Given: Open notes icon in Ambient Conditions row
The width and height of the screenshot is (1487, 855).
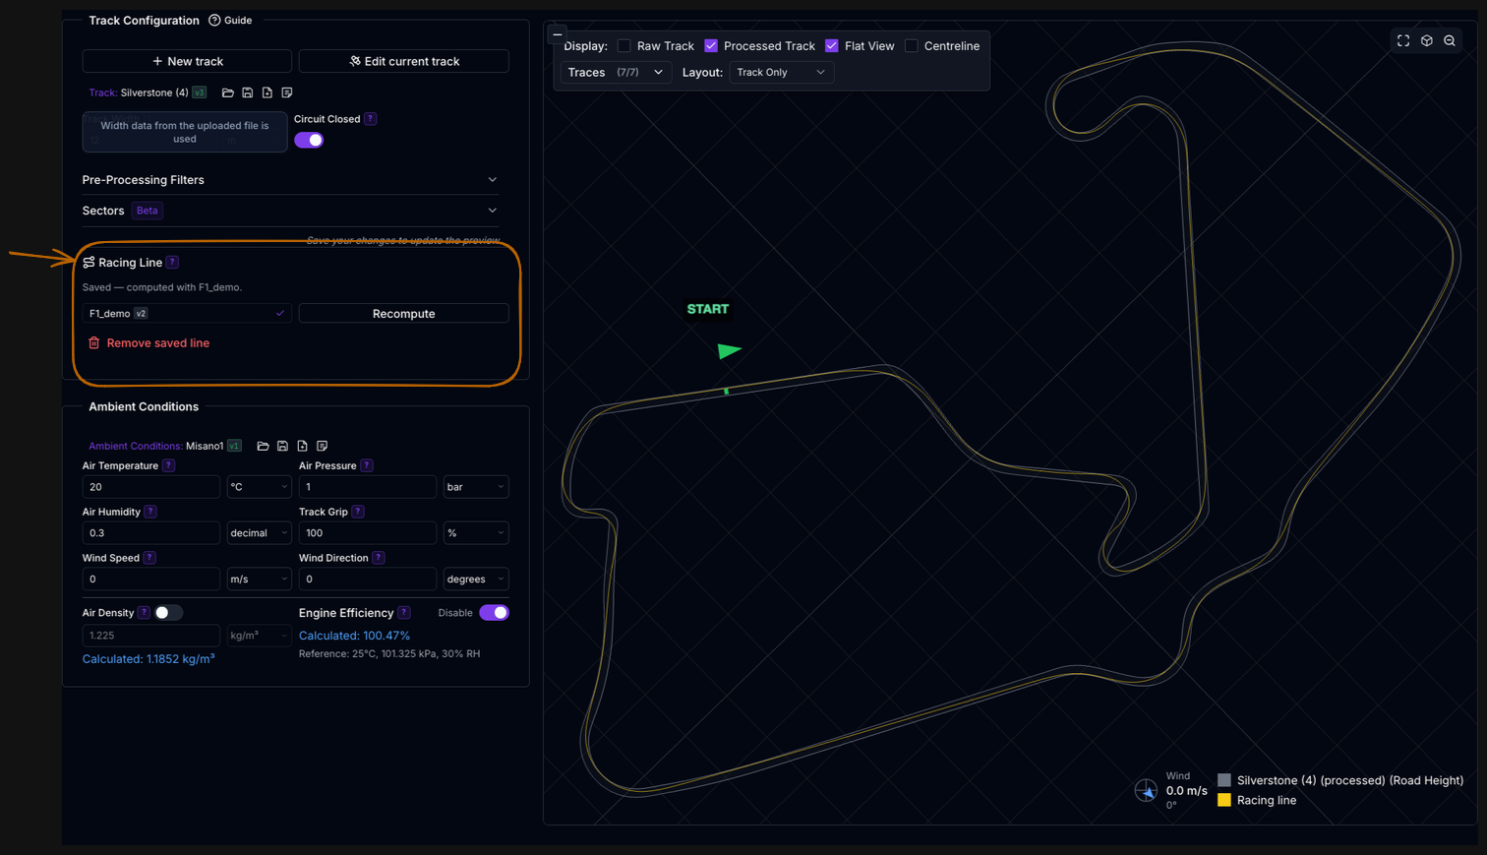Looking at the screenshot, I should (x=322, y=446).
